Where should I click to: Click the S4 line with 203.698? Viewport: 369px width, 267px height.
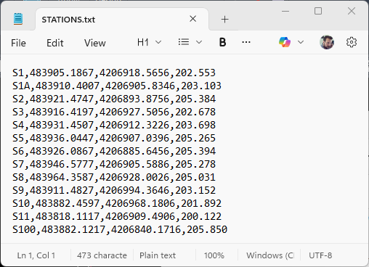pyautogui.click(x=114, y=125)
